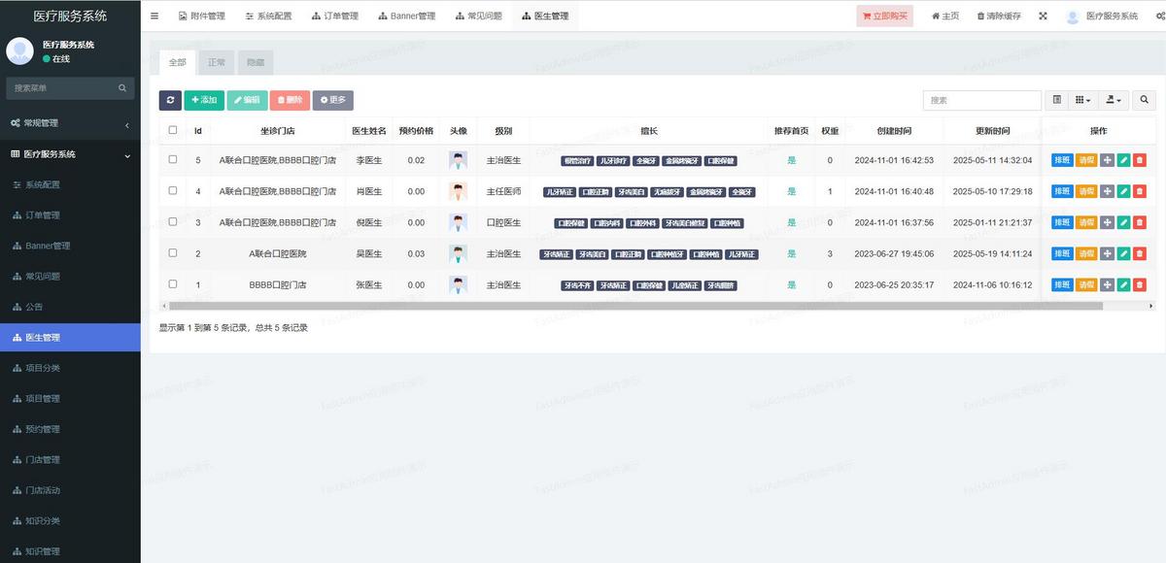
Task: Select the fullscreen toggle icon in top bar
Action: [x=1043, y=16]
